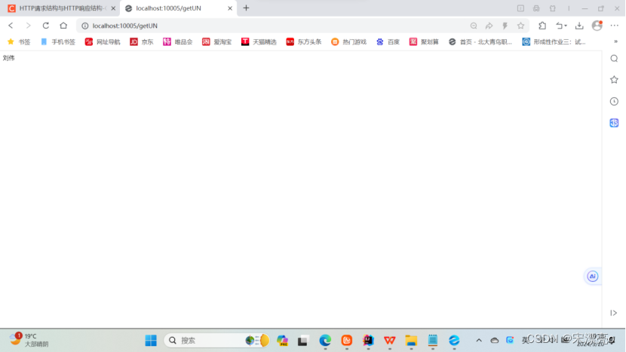This screenshot has width=626, height=352.
Task: Open the blue sidebar translate app icon
Action: tap(614, 123)
